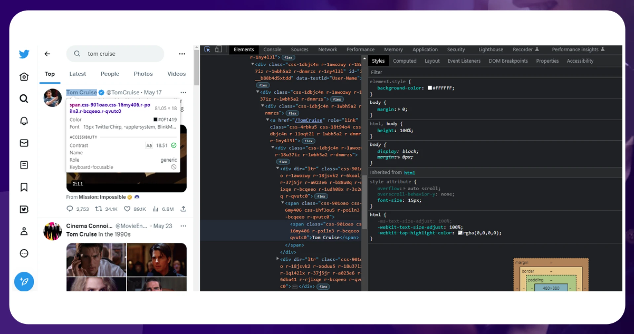Image resolution: width=634 pixels, height=334 pixels.
Task: Open DevTools Application tab
Action: [x=425, y=50]
